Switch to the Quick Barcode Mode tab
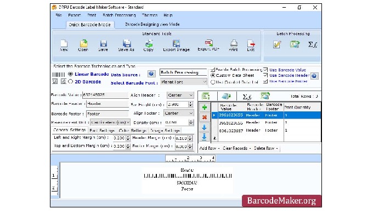 coord(89,25)
